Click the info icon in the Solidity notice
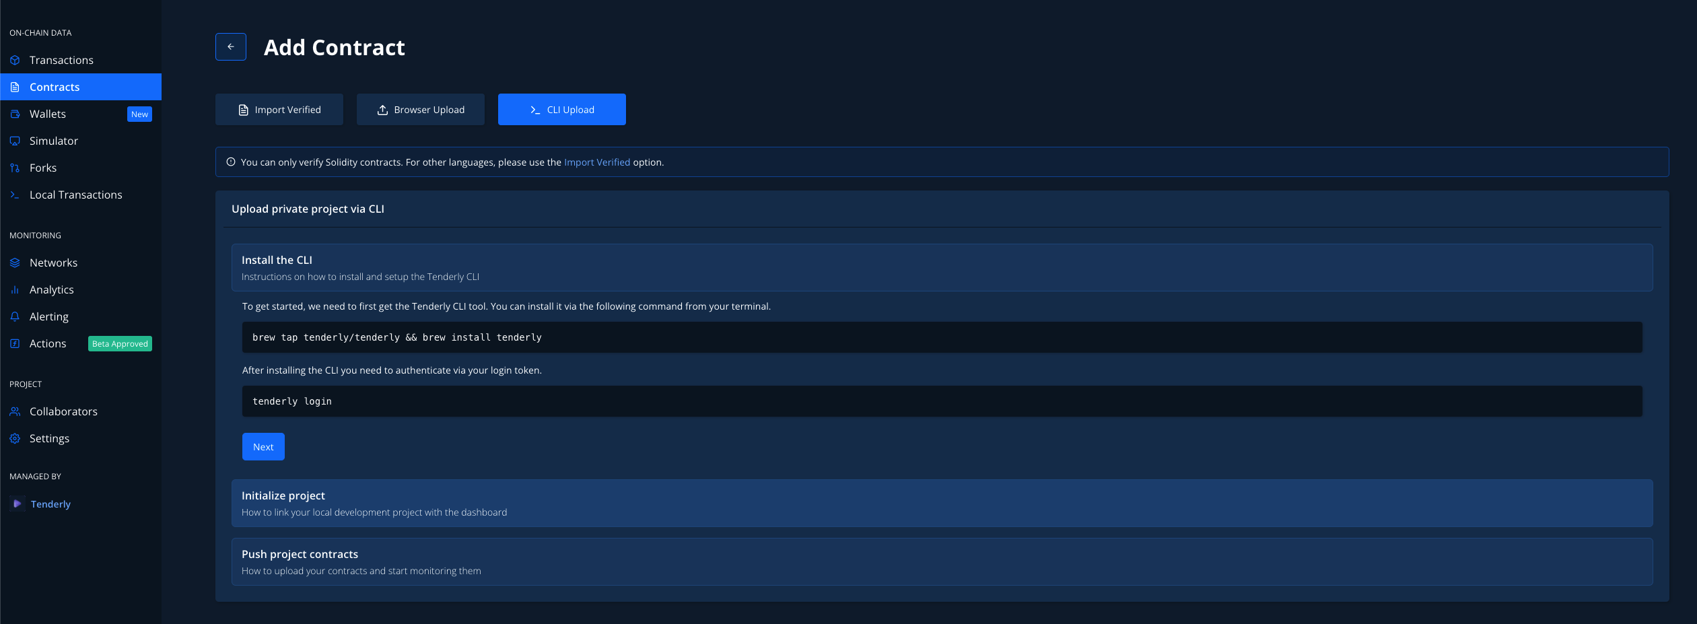Screen dimensions: 1697x624 (x=231, y=162)
